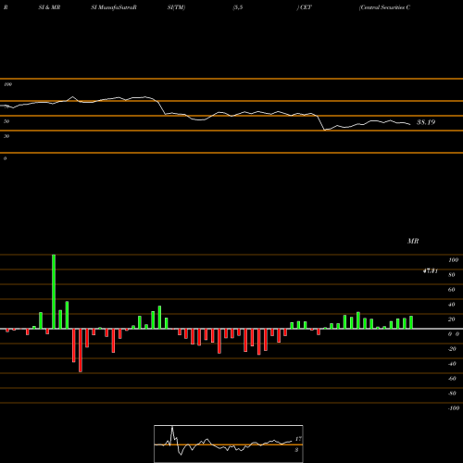463x463 pixels.
Task: Click the '40' label on MR axis
Action: [452, 305]
